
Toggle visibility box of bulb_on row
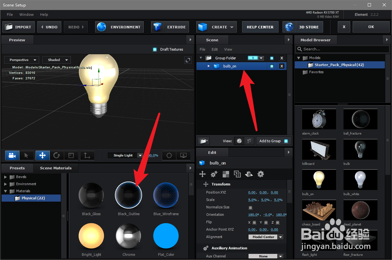point(272,66)
